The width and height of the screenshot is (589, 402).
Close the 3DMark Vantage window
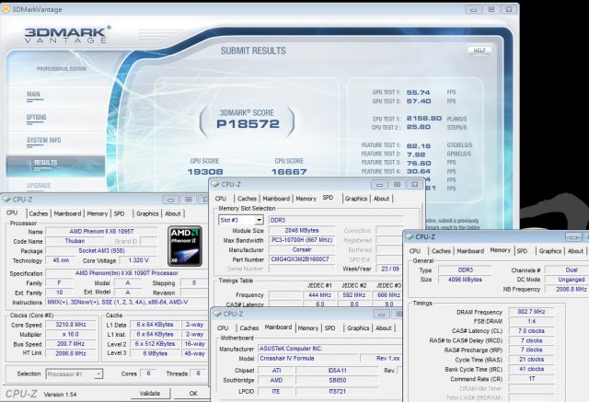509,9
